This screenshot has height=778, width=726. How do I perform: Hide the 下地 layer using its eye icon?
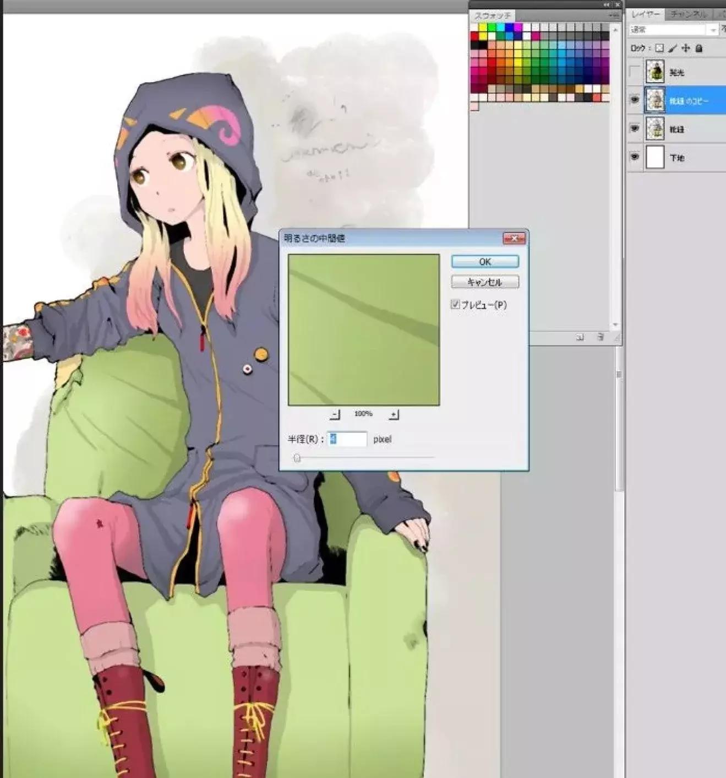pos(635,157)
